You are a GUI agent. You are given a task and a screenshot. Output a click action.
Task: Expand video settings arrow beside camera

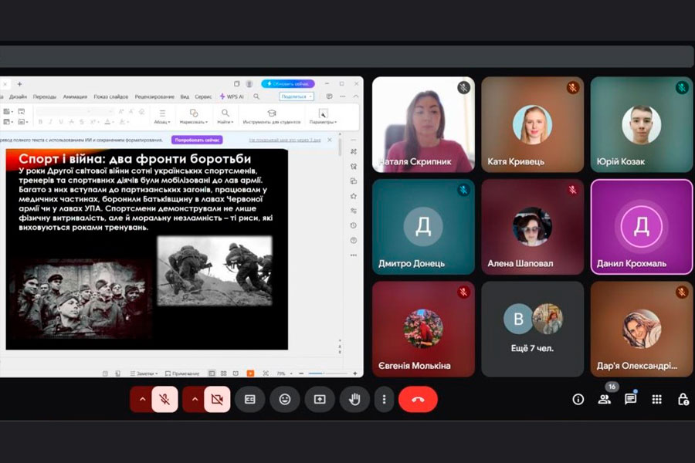click(x=194, y=399)
